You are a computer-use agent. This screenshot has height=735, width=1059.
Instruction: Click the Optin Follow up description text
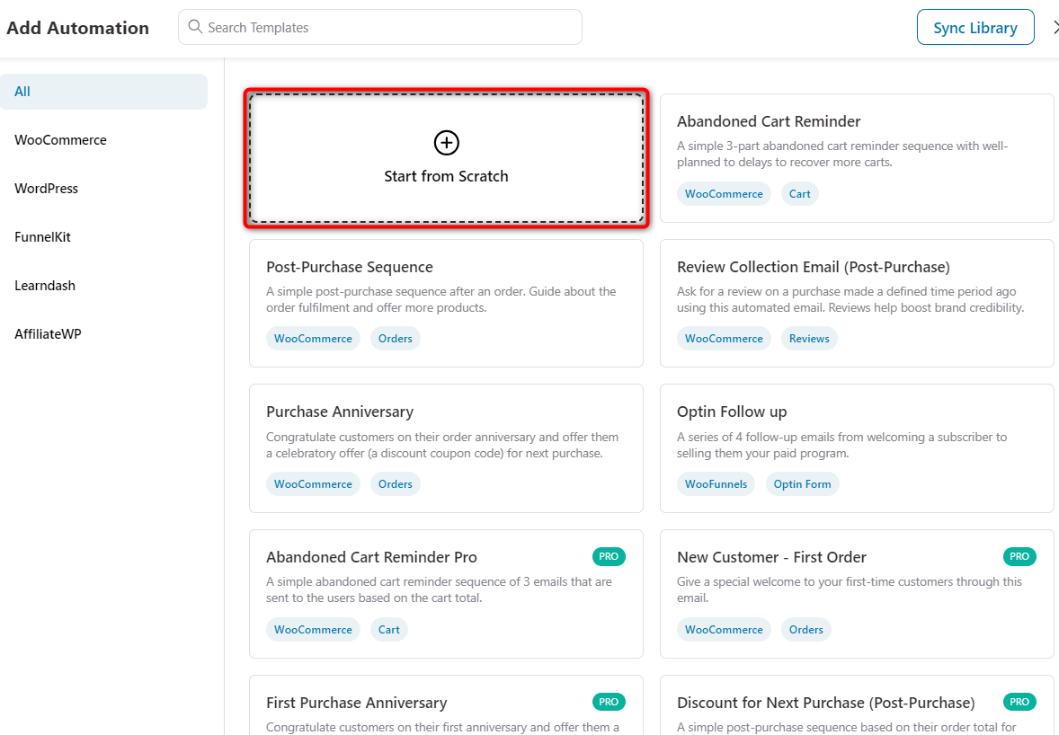pyautogui.click(x=841, y=446)
